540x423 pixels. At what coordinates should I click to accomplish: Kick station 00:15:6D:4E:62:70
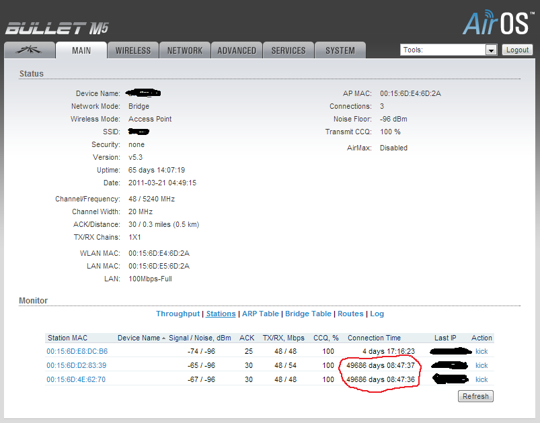pos(481,379)
